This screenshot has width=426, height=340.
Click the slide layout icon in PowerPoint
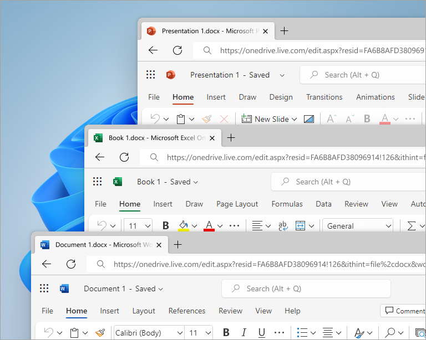tap(309, 119)
